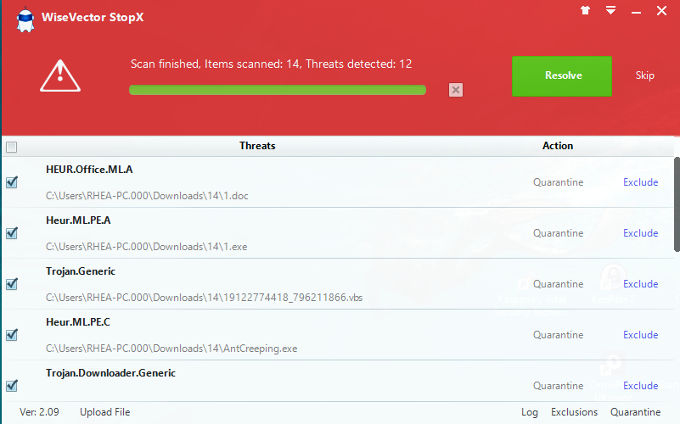Close the WiseVector StopX window
The height and width of the screenshot is (424, 680).
(661, 11)
